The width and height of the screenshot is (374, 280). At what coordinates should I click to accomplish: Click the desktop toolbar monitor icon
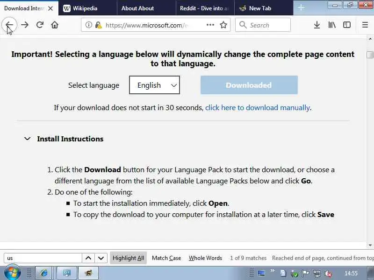coord(261,273)
